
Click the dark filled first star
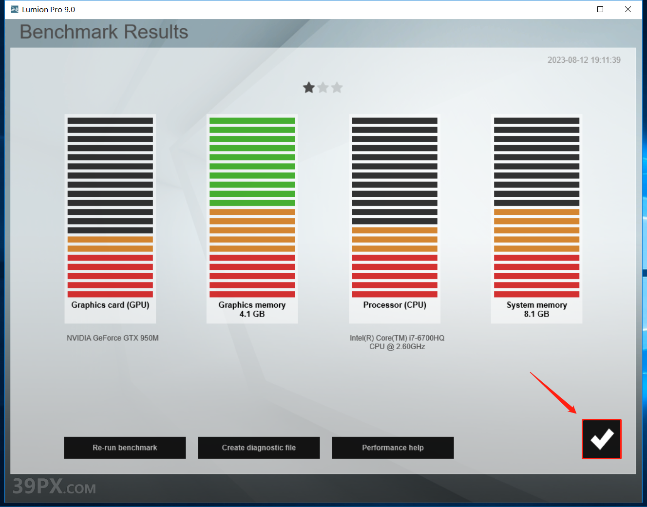[309, 88]
